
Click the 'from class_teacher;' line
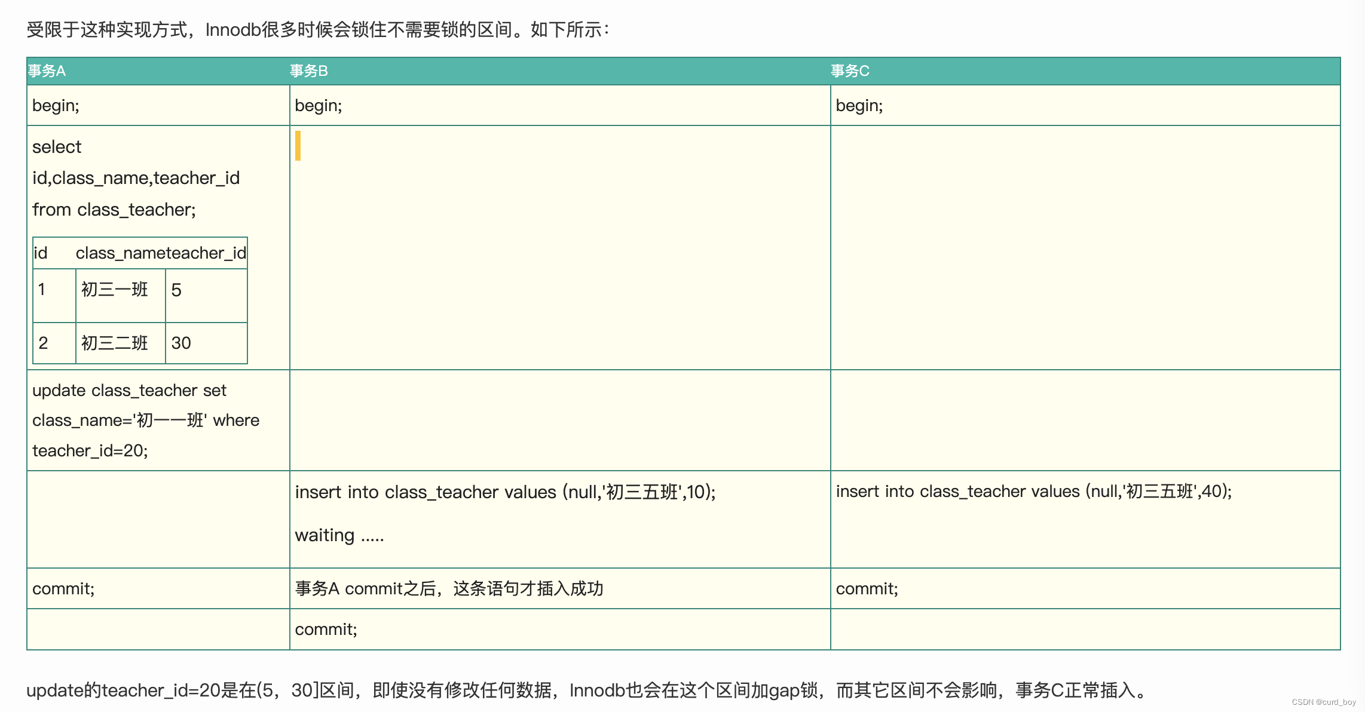(x=114, y=210)
